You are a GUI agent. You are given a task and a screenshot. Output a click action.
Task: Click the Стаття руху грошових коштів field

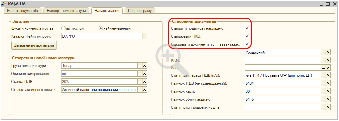283,107
